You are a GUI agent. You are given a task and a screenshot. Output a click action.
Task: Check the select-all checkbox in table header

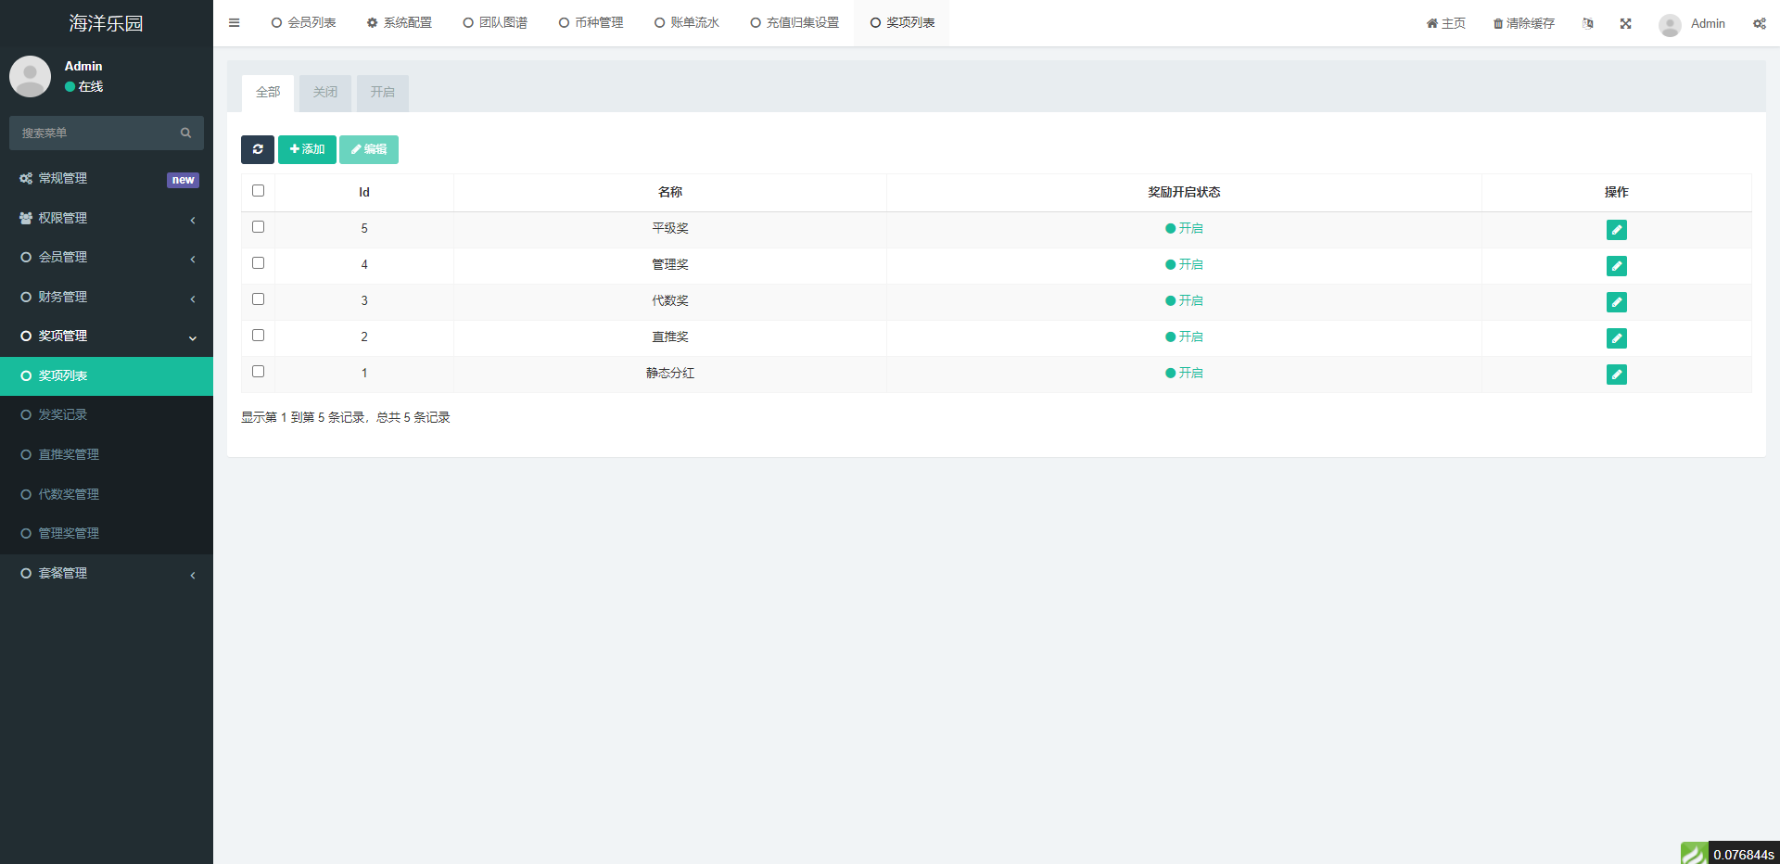click(x=258, y=190)
